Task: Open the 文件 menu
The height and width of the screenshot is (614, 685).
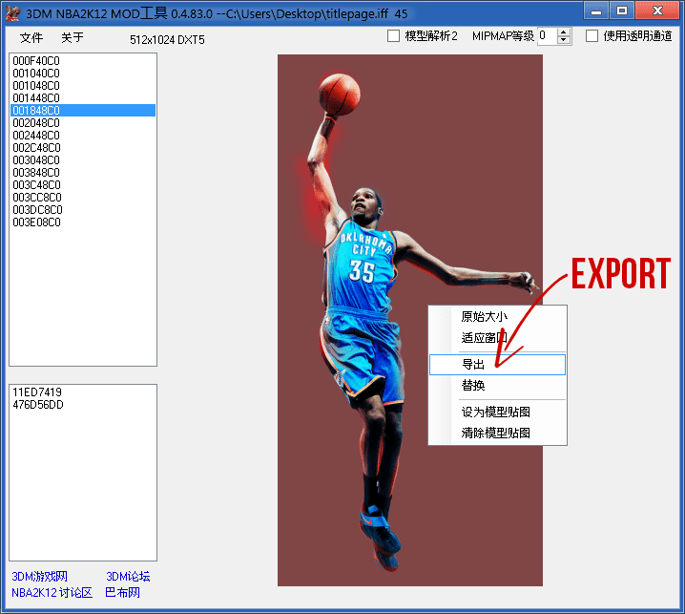Action: 31,37
